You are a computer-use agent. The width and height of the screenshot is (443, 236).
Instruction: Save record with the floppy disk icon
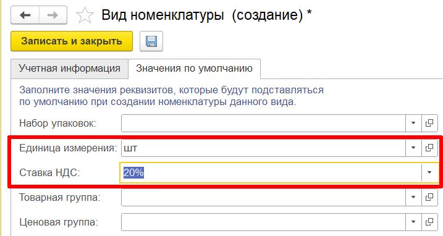(151, 41)
